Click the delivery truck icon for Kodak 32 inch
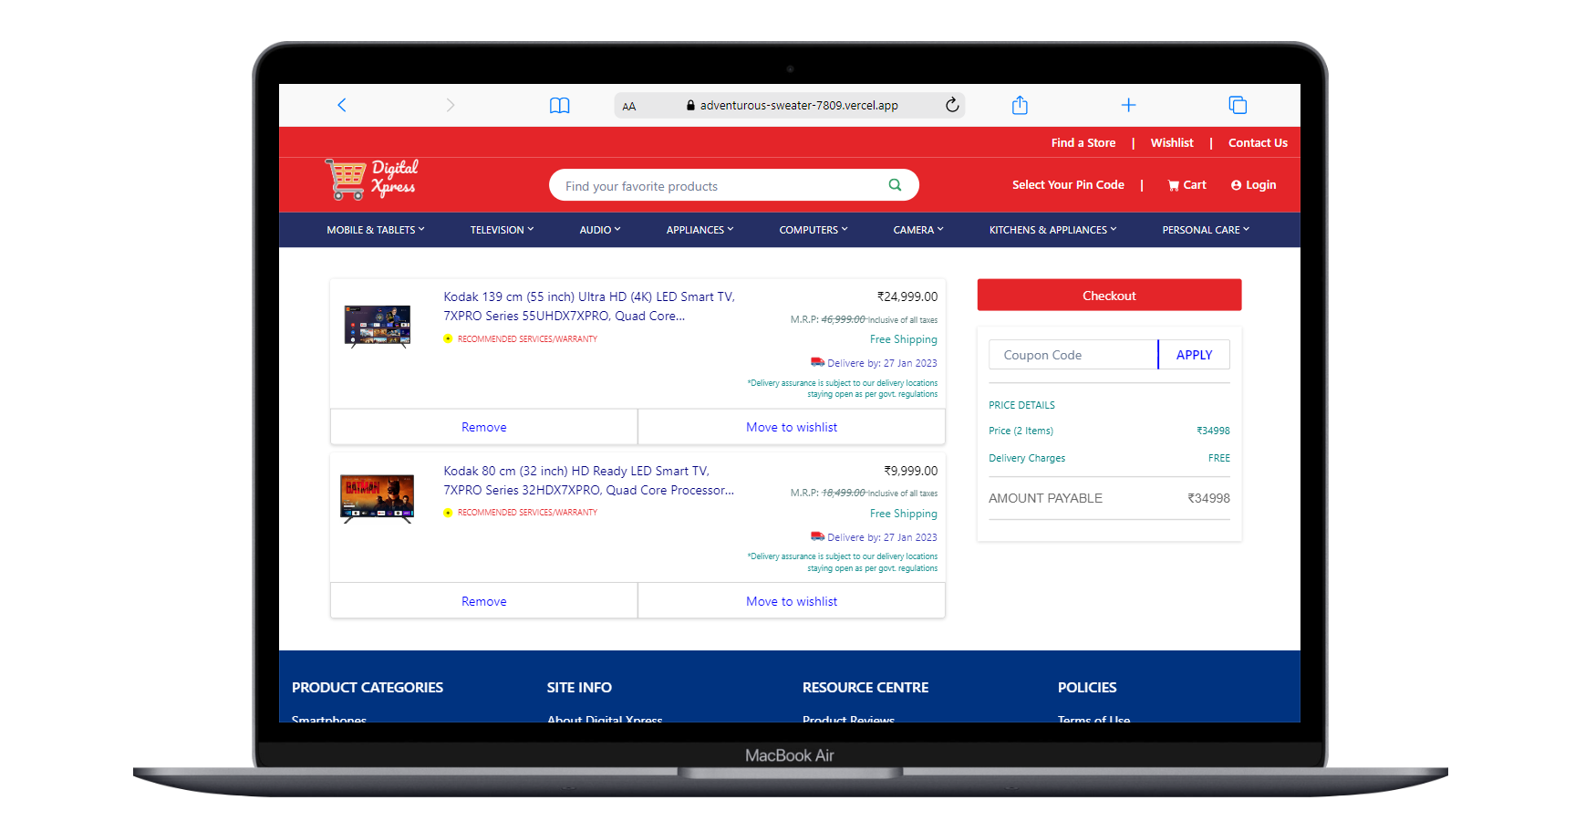The height and width of the screenshot is (821, 1575). (x=817, y=536)
